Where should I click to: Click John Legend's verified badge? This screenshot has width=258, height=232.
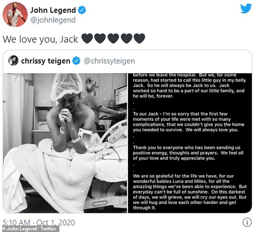tap(82, 10)
